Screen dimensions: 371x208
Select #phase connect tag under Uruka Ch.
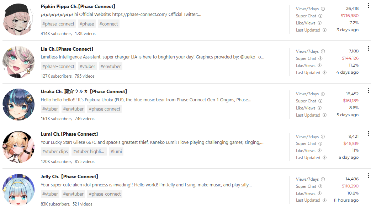tap(104, 109)
